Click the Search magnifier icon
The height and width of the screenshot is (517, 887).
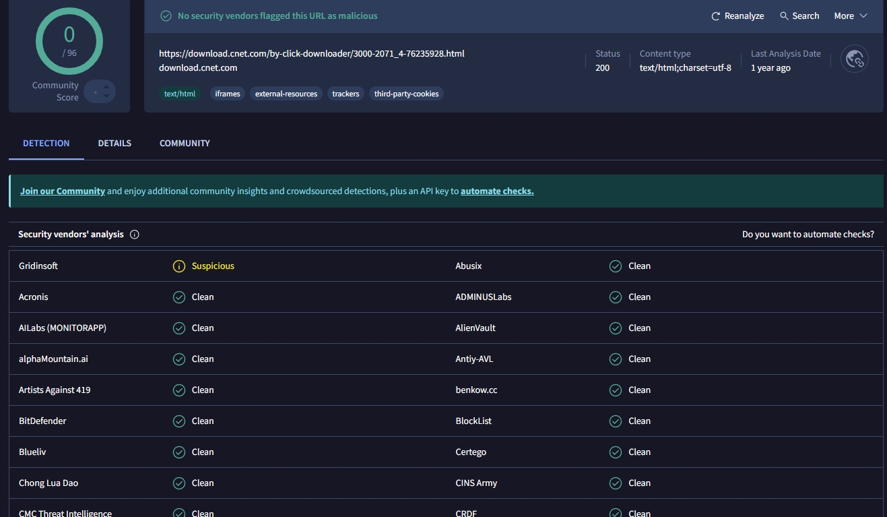tap(784, 16)
